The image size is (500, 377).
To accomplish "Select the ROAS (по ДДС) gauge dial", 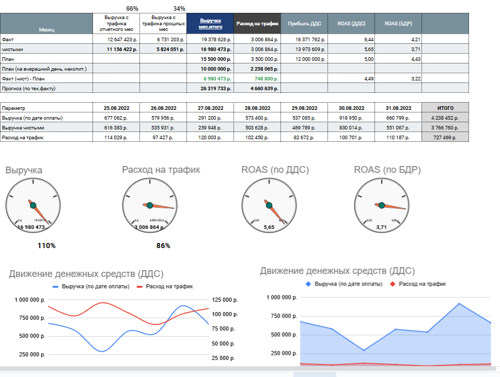I will [x=269, y=205].
